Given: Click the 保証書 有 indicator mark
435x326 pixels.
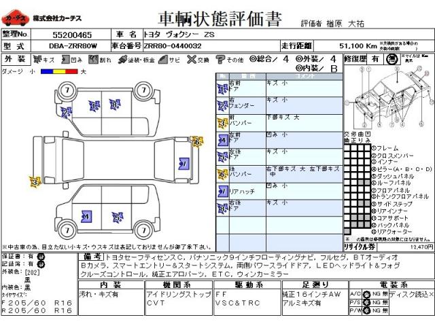Looking at the screenshot, I should (39, 256).
